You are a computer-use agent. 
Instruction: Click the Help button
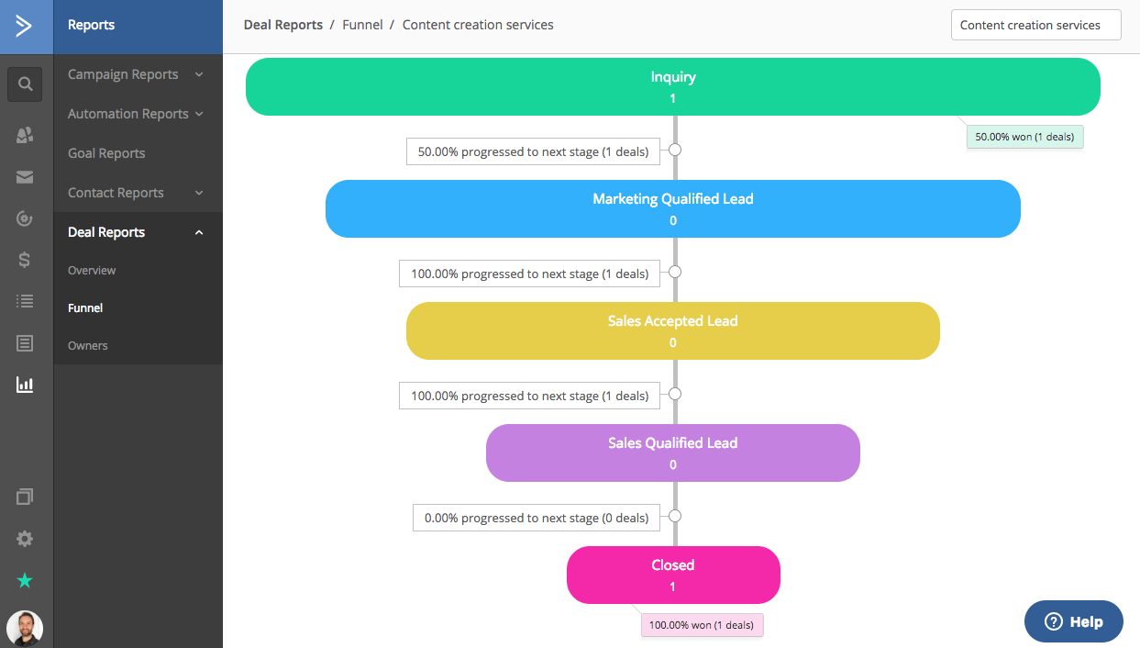(1073, 621)
